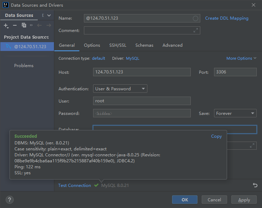Viewport: 262px width, 208px height.
Task: Show more toolbar actions chevrons
Action: tap(31, 25)
